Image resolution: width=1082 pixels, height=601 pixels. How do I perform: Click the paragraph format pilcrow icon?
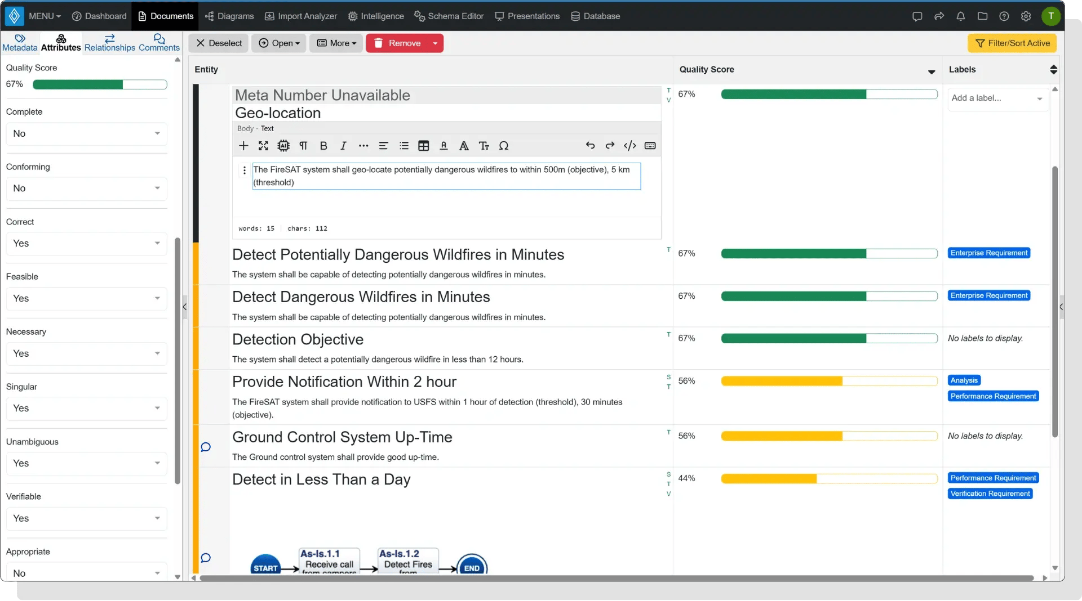[303, 146]
